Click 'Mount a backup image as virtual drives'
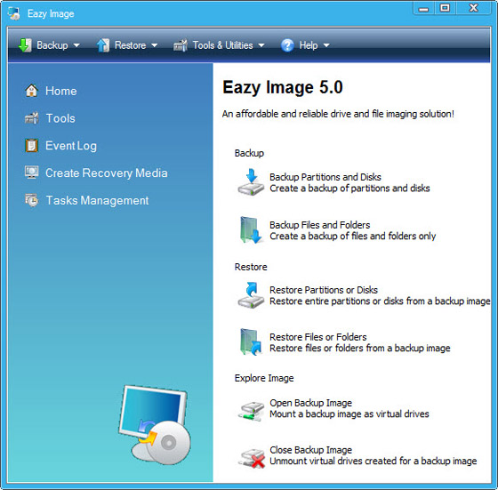Image resolution: width=498 pixels, height=490 pixels. click(x=349, y=414)
